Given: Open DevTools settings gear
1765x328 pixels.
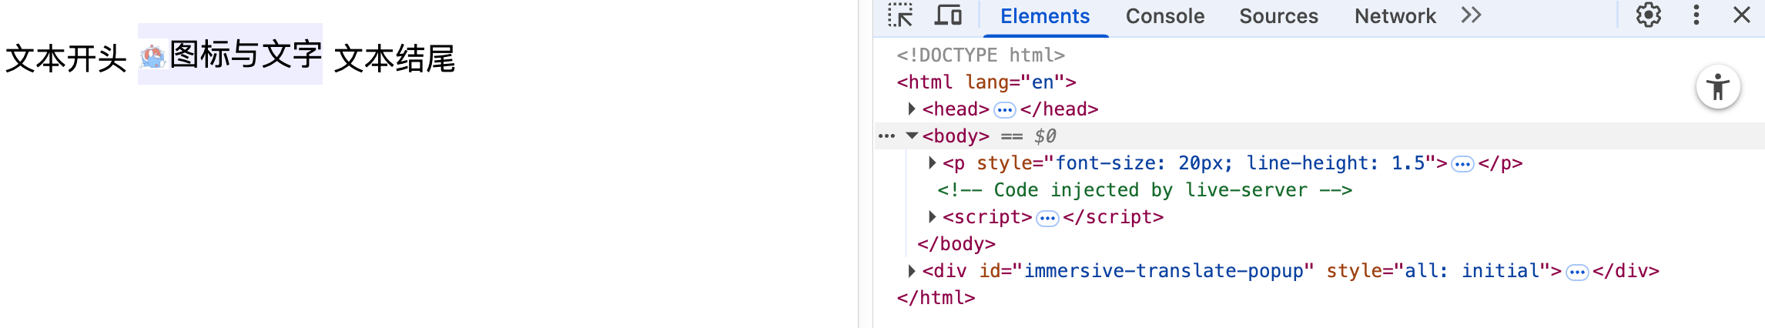Looking at the screenshot, I should click(1648, 15).
